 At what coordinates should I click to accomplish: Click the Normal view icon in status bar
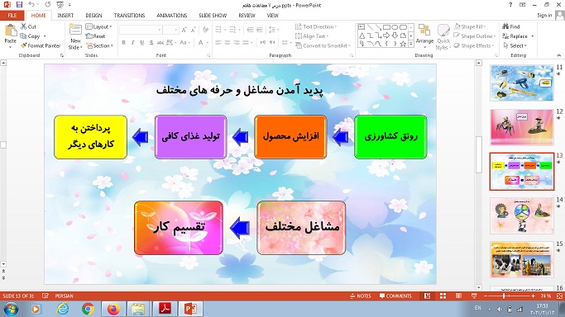(428, 296)
